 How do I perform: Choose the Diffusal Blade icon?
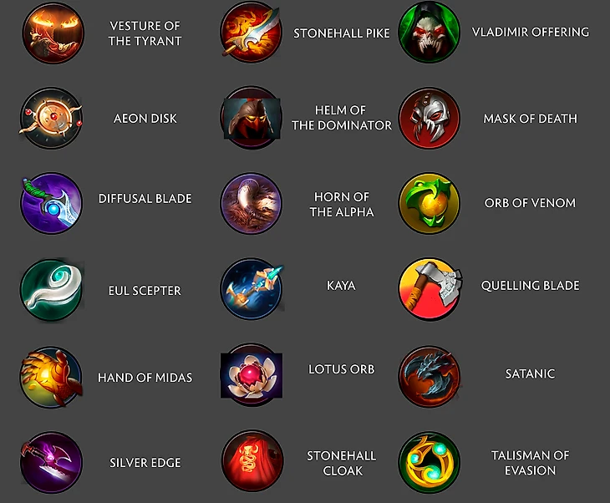51,204
